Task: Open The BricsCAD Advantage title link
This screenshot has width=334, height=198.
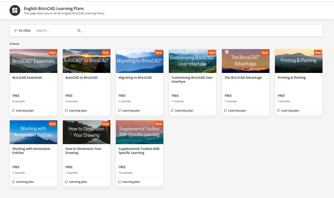Action: 243,78
